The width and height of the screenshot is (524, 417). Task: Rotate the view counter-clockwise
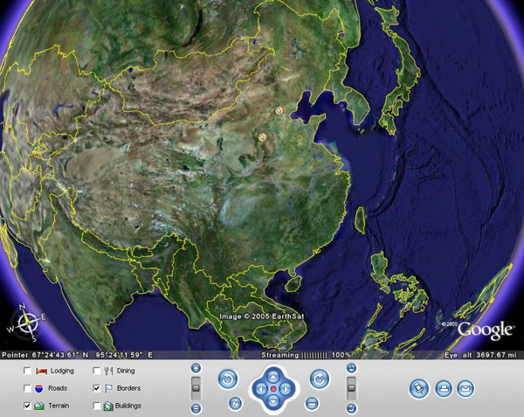[x=228, y=379]
